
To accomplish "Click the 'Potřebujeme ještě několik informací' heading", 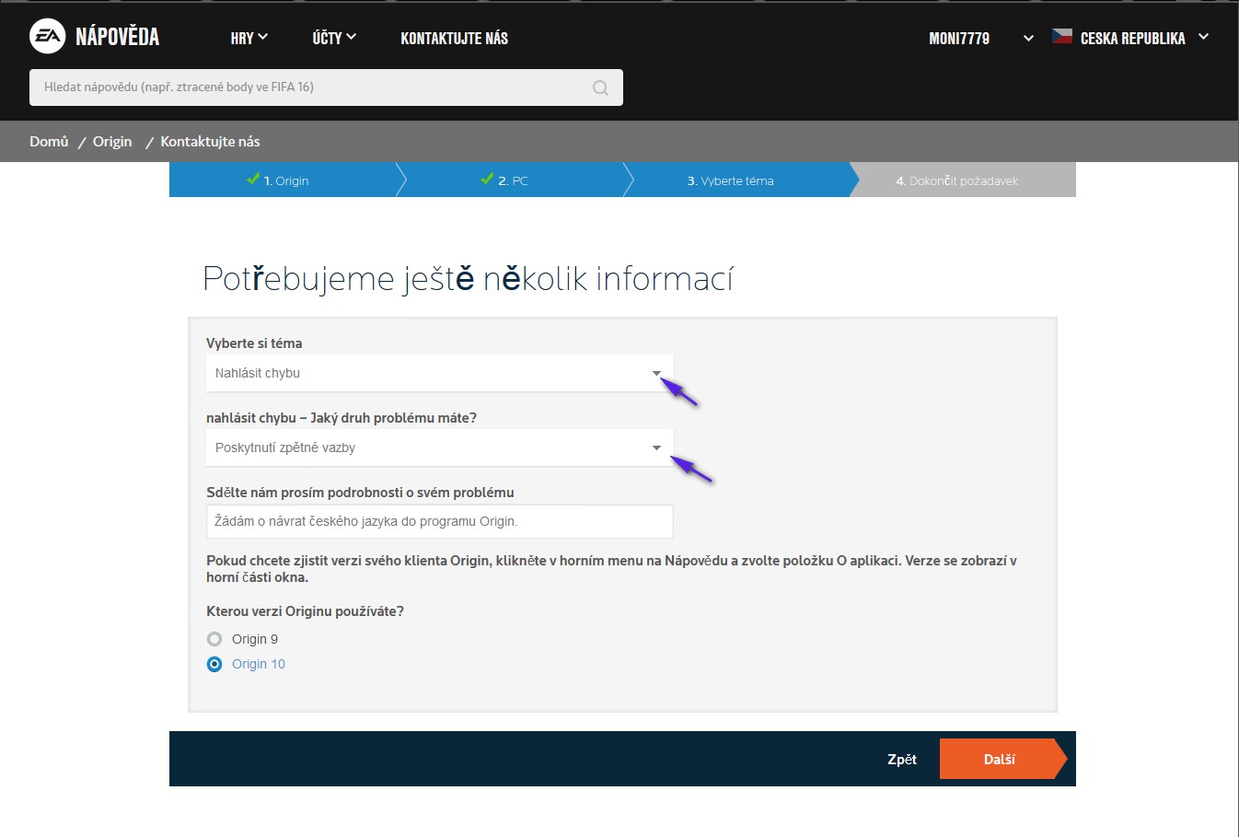I will pos(468,278).
